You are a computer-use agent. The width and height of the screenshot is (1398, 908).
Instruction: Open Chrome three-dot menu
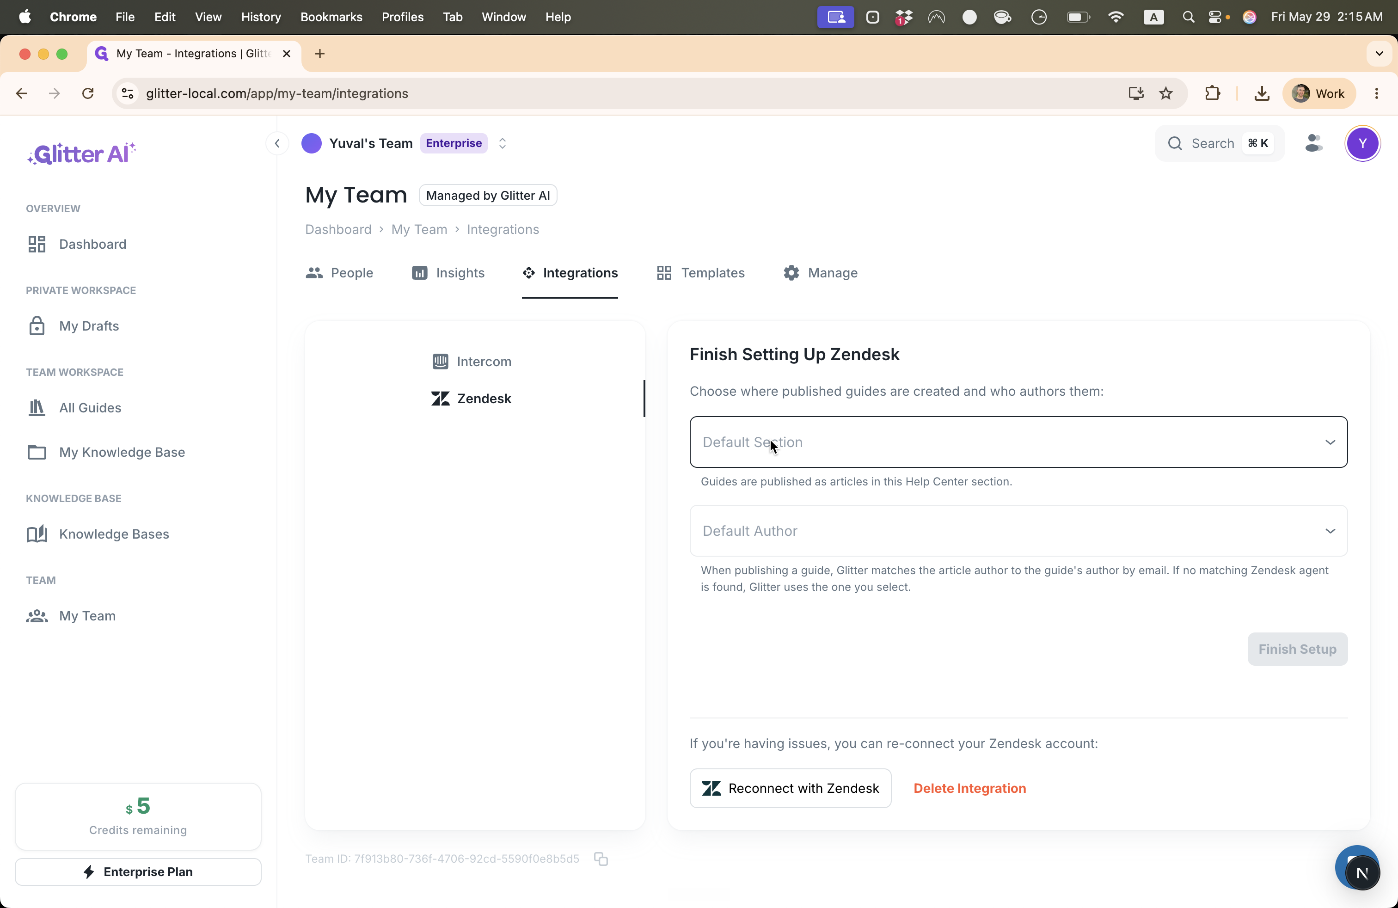[x=1377, y=93]
